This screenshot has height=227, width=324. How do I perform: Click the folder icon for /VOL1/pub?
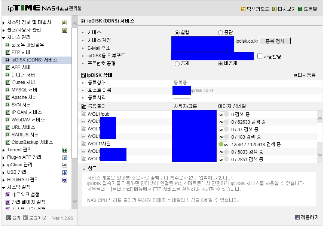click(84, 113)
